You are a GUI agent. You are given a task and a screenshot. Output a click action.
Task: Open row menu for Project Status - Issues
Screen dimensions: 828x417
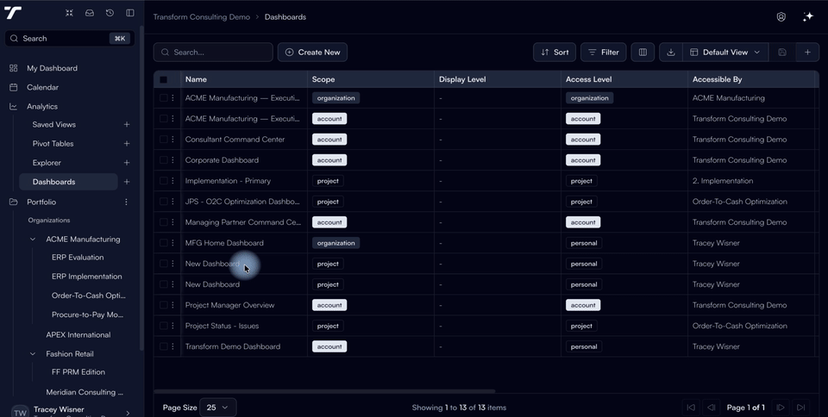(x=172, y=326)
